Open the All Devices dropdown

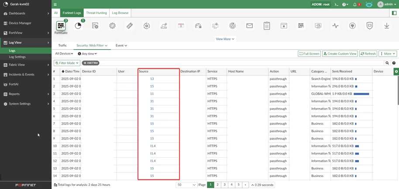coord(64,54)
